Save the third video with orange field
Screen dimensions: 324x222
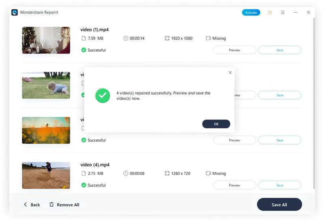(279, 140)
